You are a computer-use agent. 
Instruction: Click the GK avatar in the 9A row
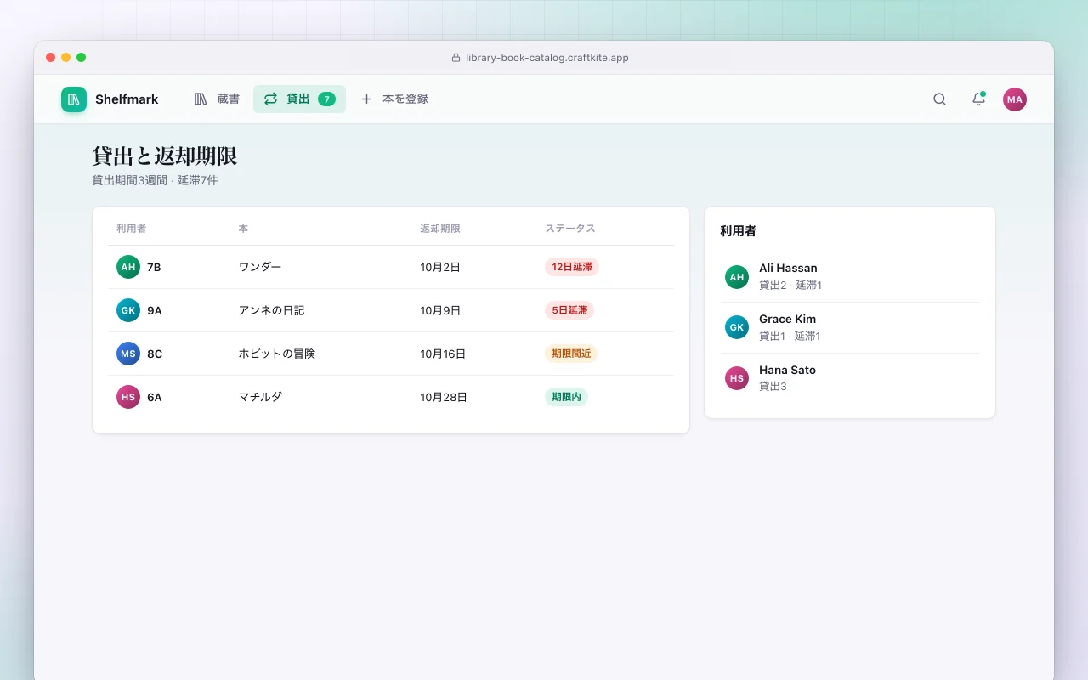click(x=128, y=310)
